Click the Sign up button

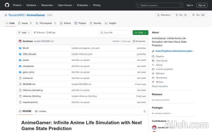click(202, 5)
